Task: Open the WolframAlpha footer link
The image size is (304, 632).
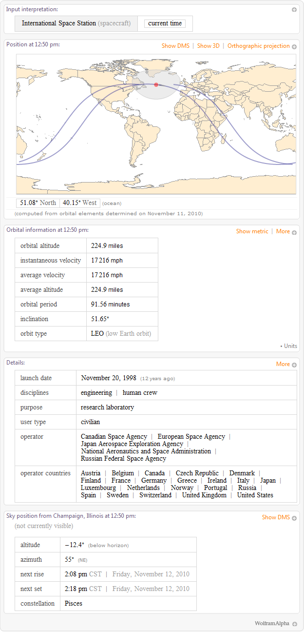Action: [271, 624]
